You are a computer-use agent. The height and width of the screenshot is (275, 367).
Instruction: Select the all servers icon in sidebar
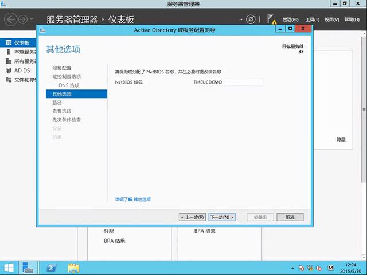[x=9, y=61]
